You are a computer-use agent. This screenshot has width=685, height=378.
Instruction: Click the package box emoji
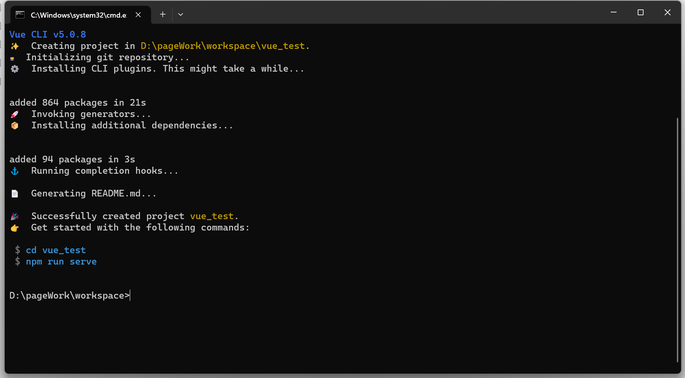[x=15, y=126]
